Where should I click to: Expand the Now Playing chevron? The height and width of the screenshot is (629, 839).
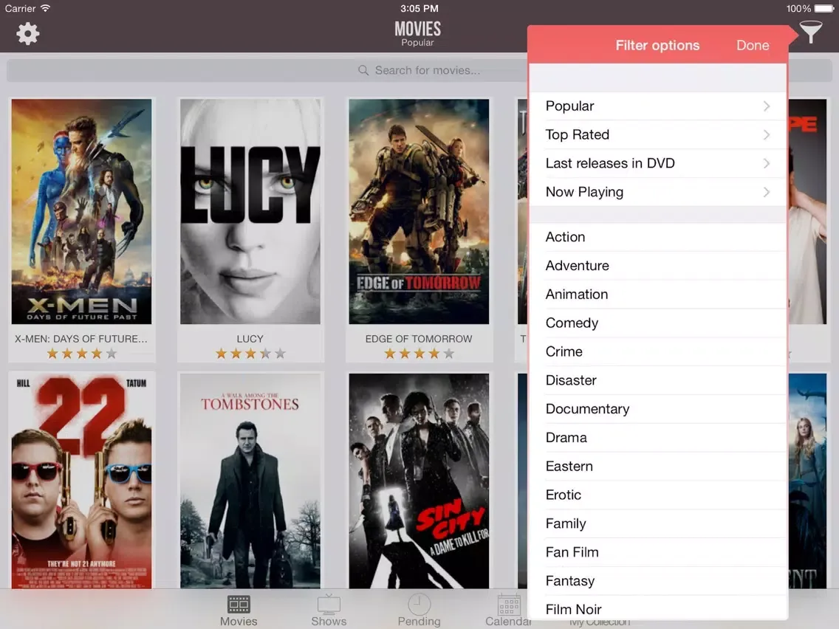pos(767,192)
